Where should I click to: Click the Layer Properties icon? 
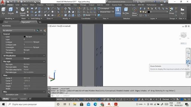(x=141, y=9)
